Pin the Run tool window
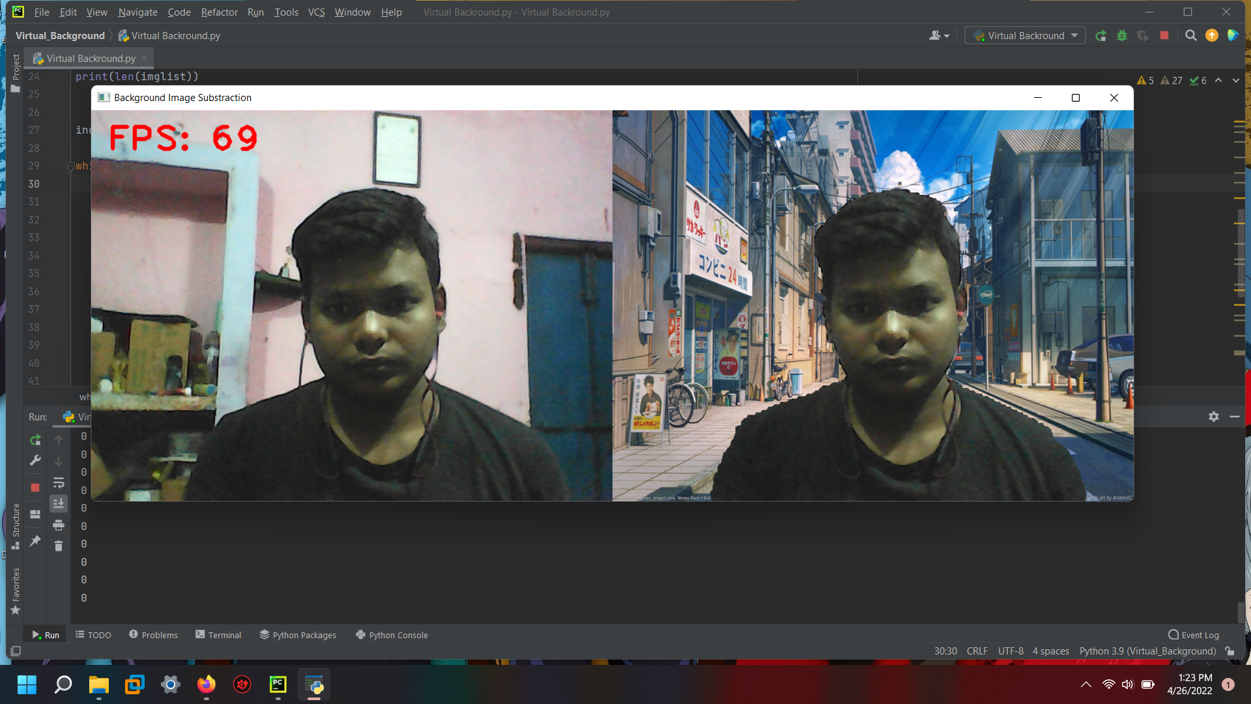This screenshot has width=1251, height=704. [35, 541]
